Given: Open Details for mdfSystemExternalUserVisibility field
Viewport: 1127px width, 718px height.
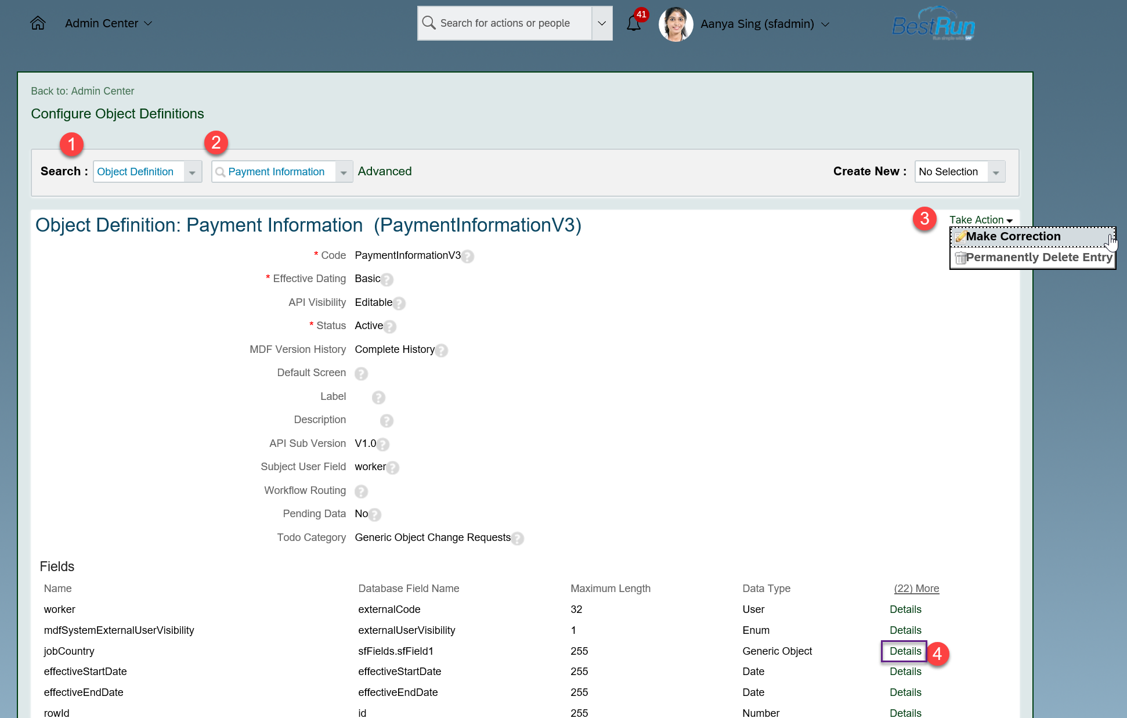Looking at the screenshot, I should pos(905,630).
